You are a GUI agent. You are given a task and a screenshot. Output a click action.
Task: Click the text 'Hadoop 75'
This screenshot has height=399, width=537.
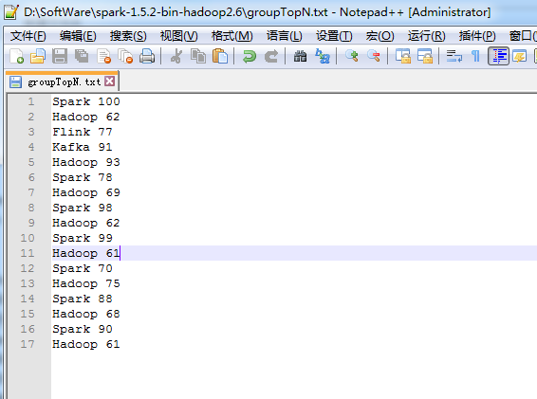point(86,283)
